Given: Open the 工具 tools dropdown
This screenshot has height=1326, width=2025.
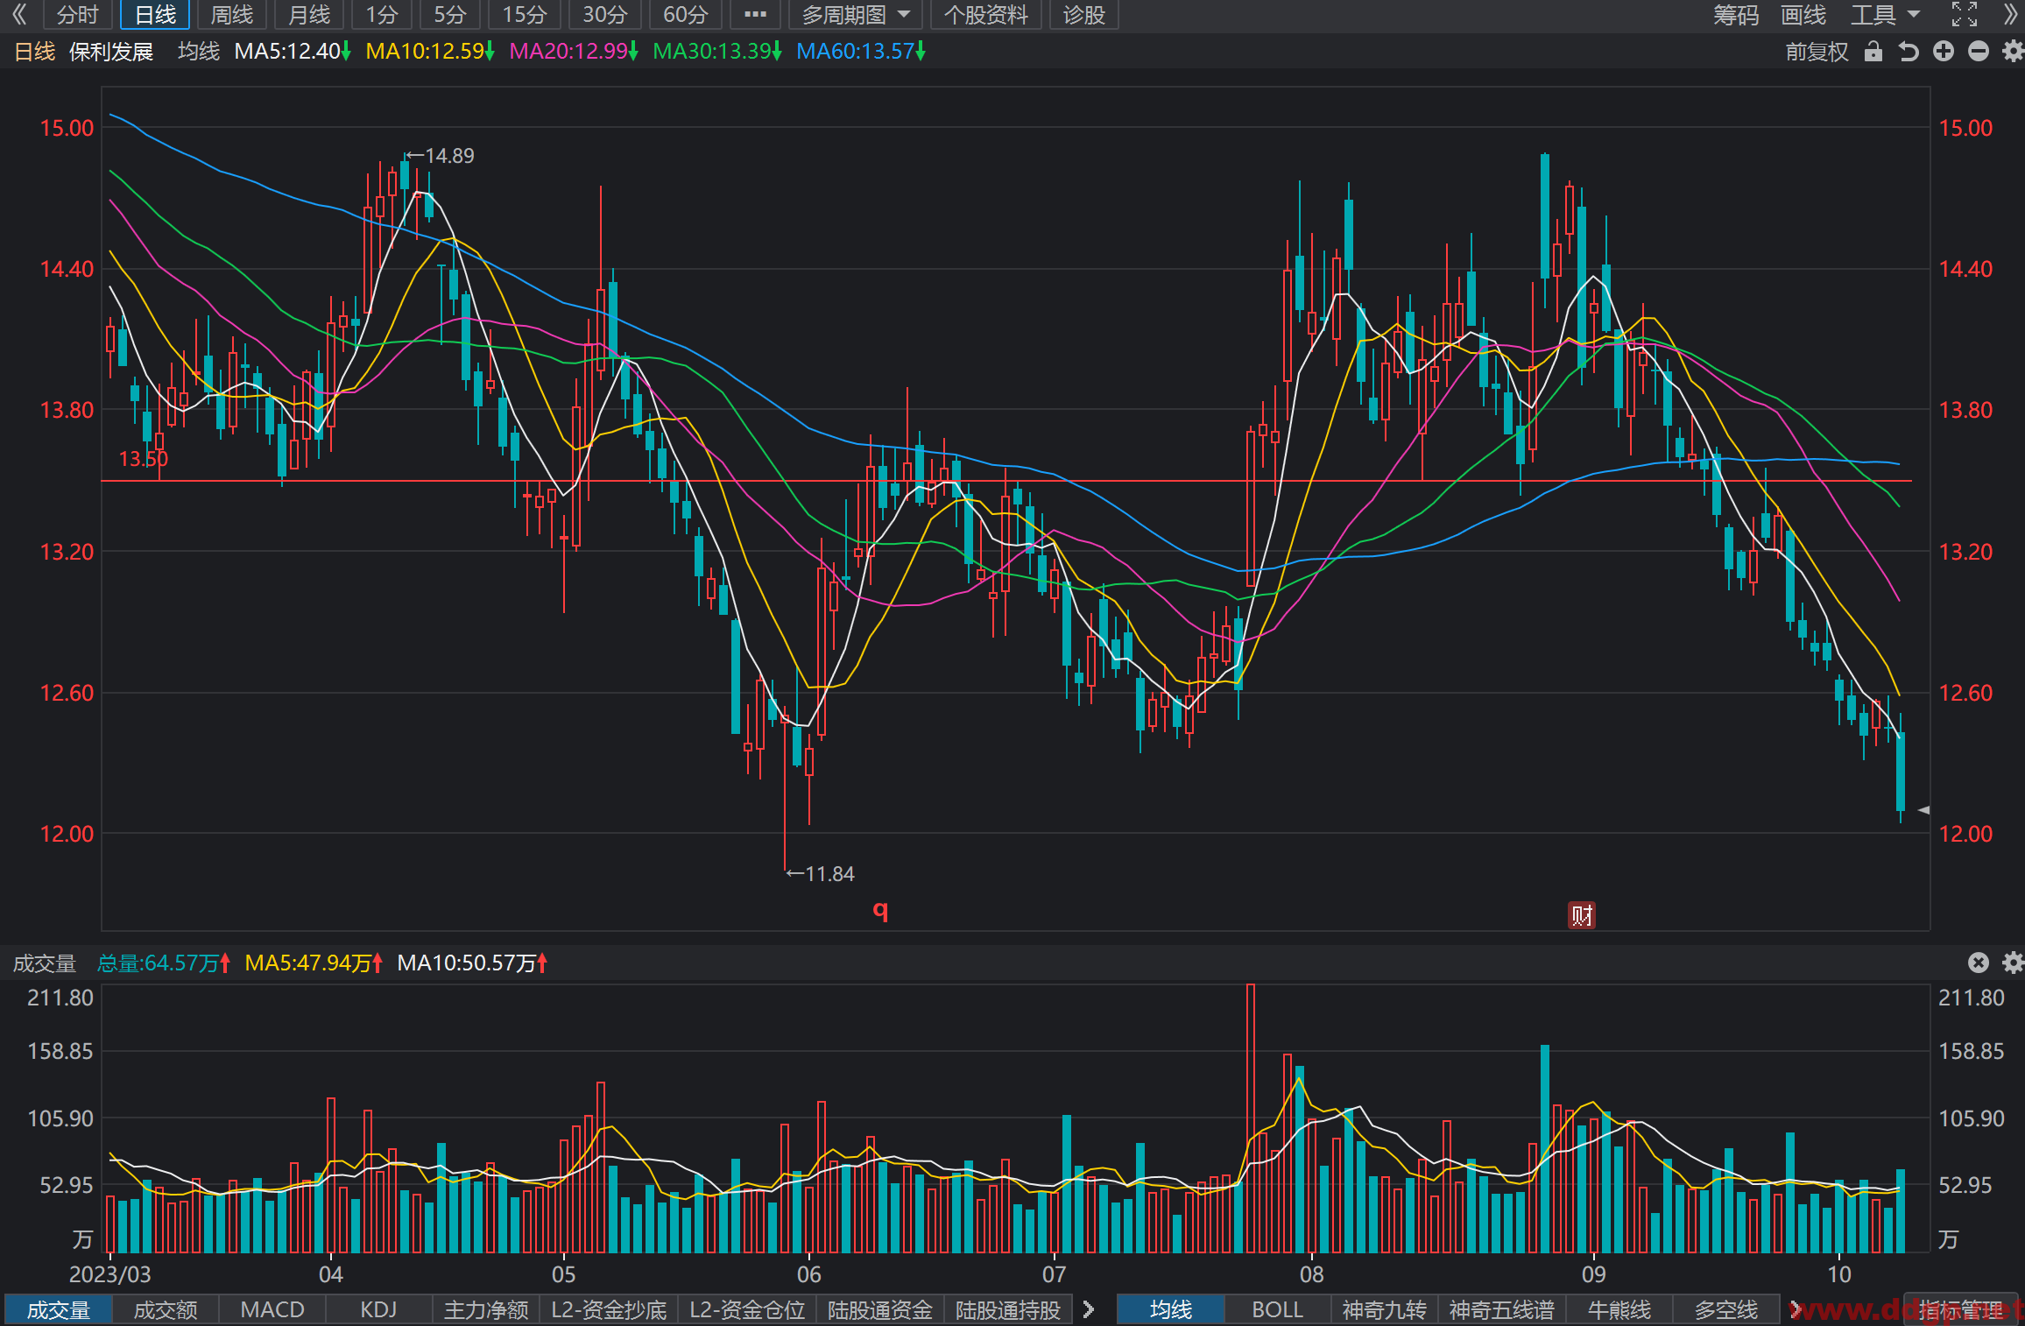Looking at the screenshot, I should (x=1885, y=15).
